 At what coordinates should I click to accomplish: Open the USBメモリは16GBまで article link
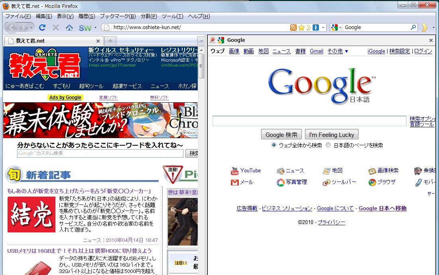[x=79, y=251]
